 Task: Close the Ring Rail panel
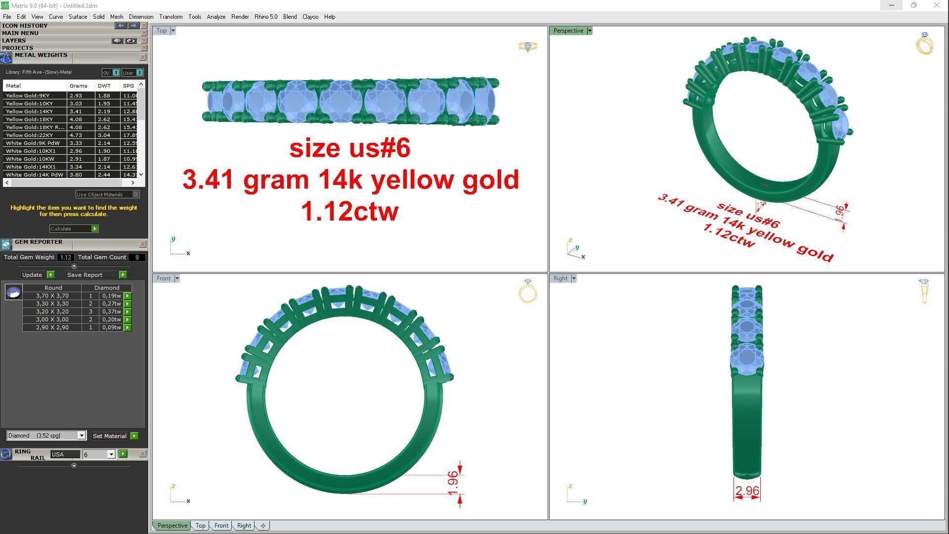(x=142, y=453)
